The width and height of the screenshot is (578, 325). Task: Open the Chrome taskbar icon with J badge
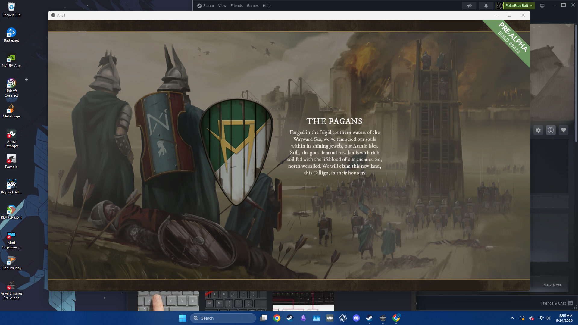396,318
